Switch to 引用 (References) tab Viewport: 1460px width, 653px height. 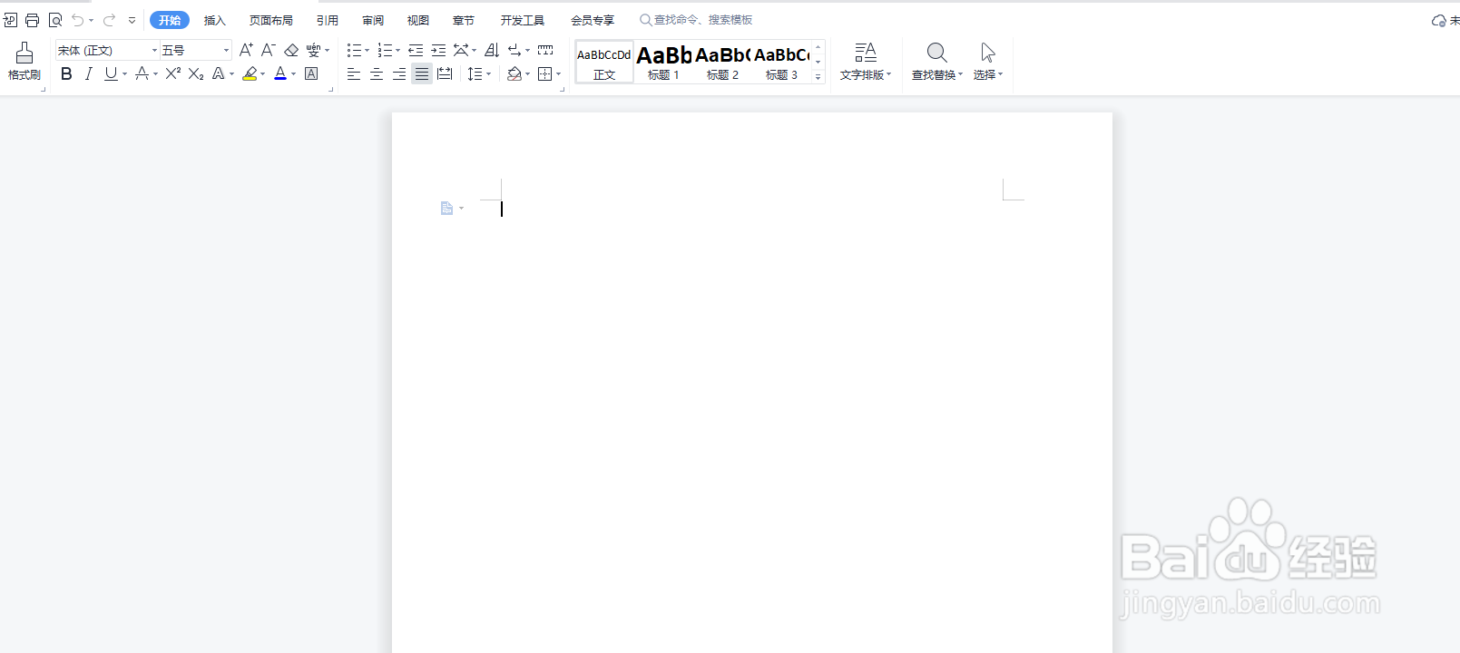(328, 20)
